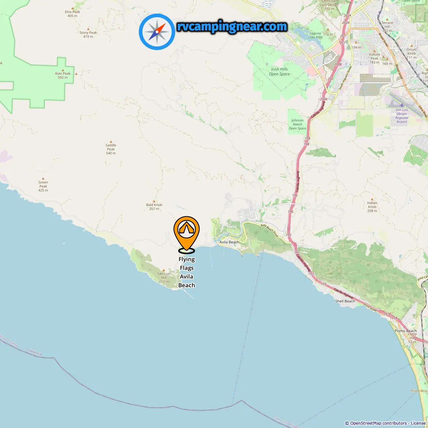
Task: Click the blue compass logo icon
Action: (157, 32)
